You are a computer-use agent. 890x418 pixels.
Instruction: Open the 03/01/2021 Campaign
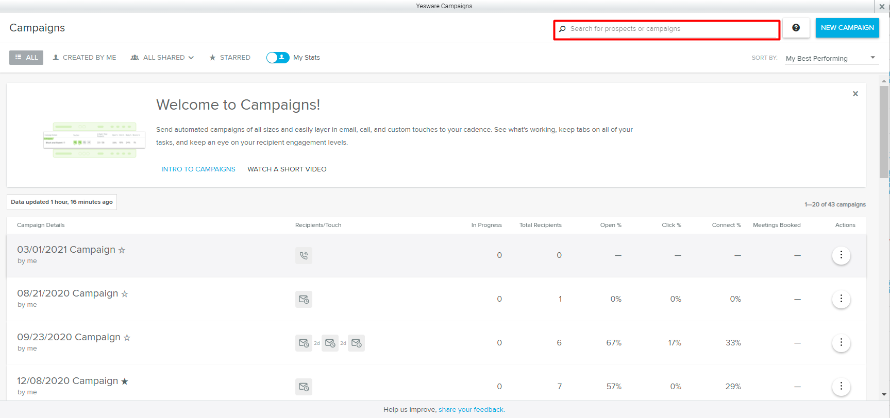coord(66,250)
